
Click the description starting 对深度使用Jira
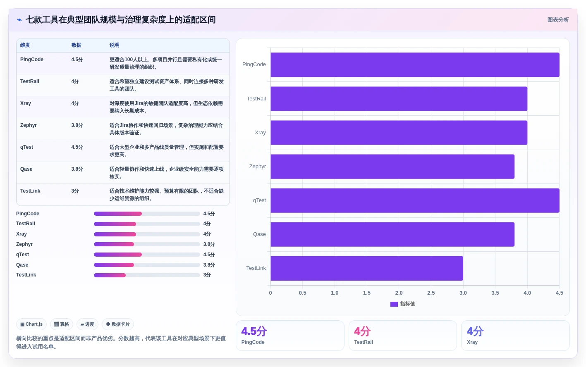click(166, 107)
